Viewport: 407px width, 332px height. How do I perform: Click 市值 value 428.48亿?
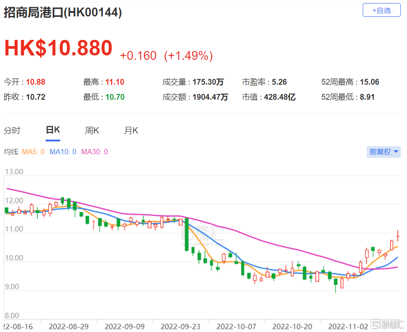coord(280,97)
